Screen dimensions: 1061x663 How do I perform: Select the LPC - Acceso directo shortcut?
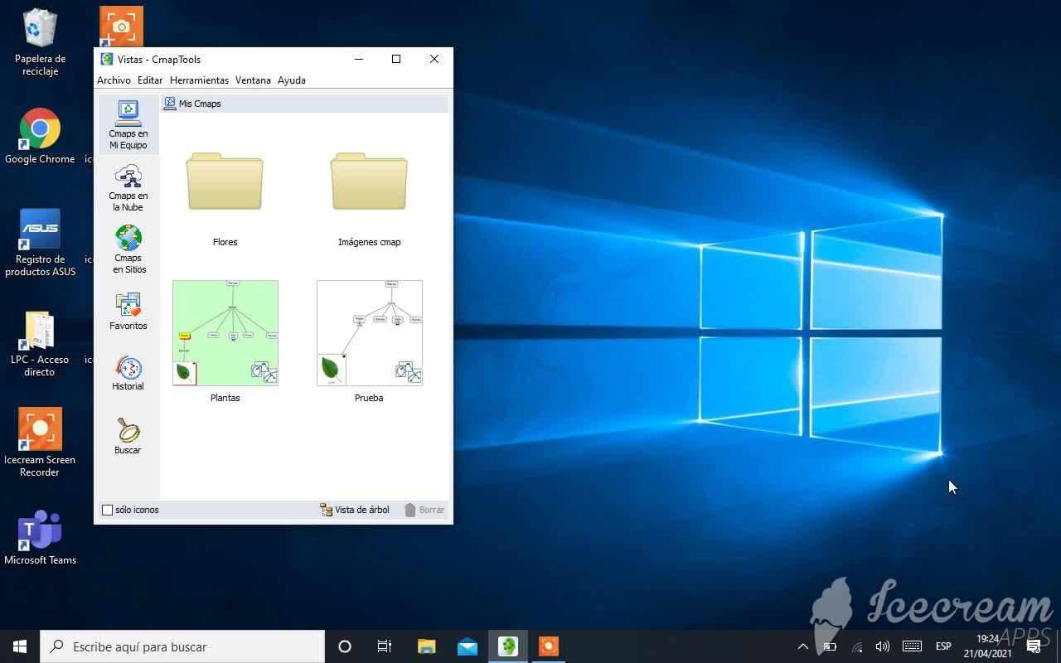(x=40, y=344)
